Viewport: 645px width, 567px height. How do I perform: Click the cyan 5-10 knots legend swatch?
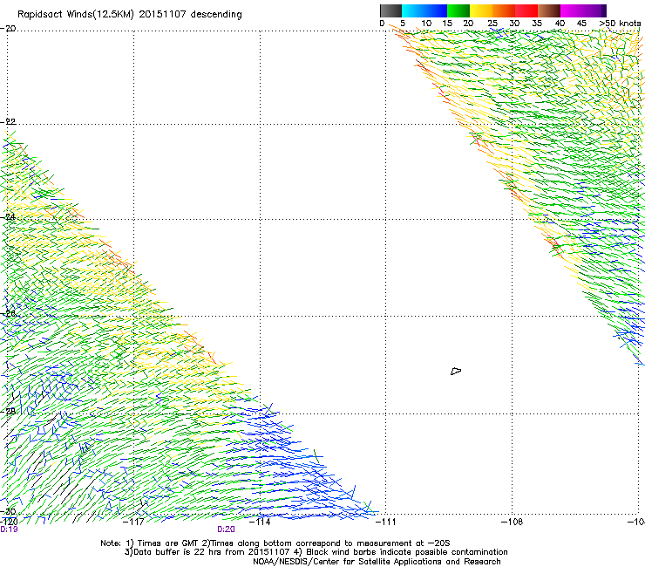(413, 10)
